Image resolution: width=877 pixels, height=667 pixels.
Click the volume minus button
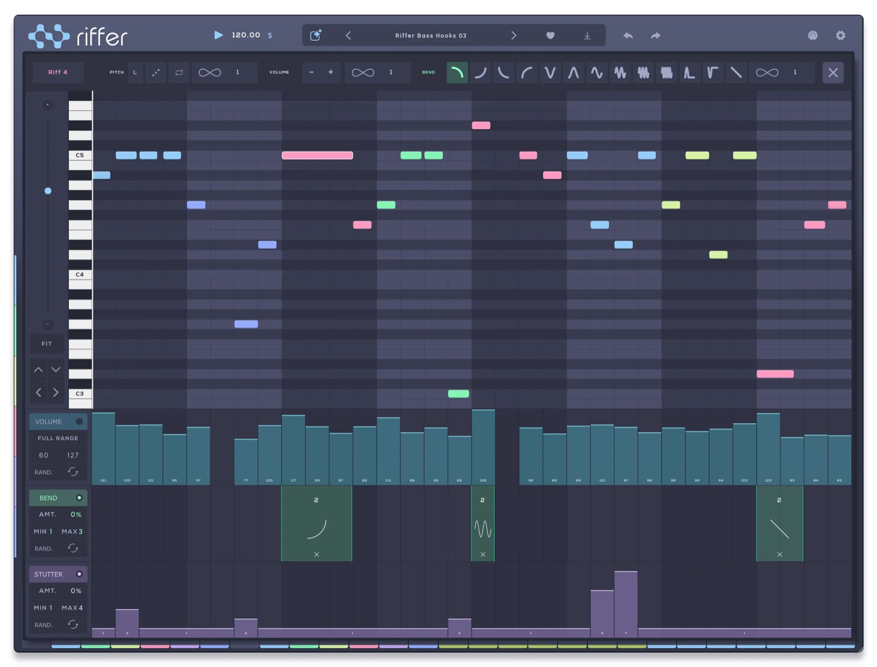[311, 72]
